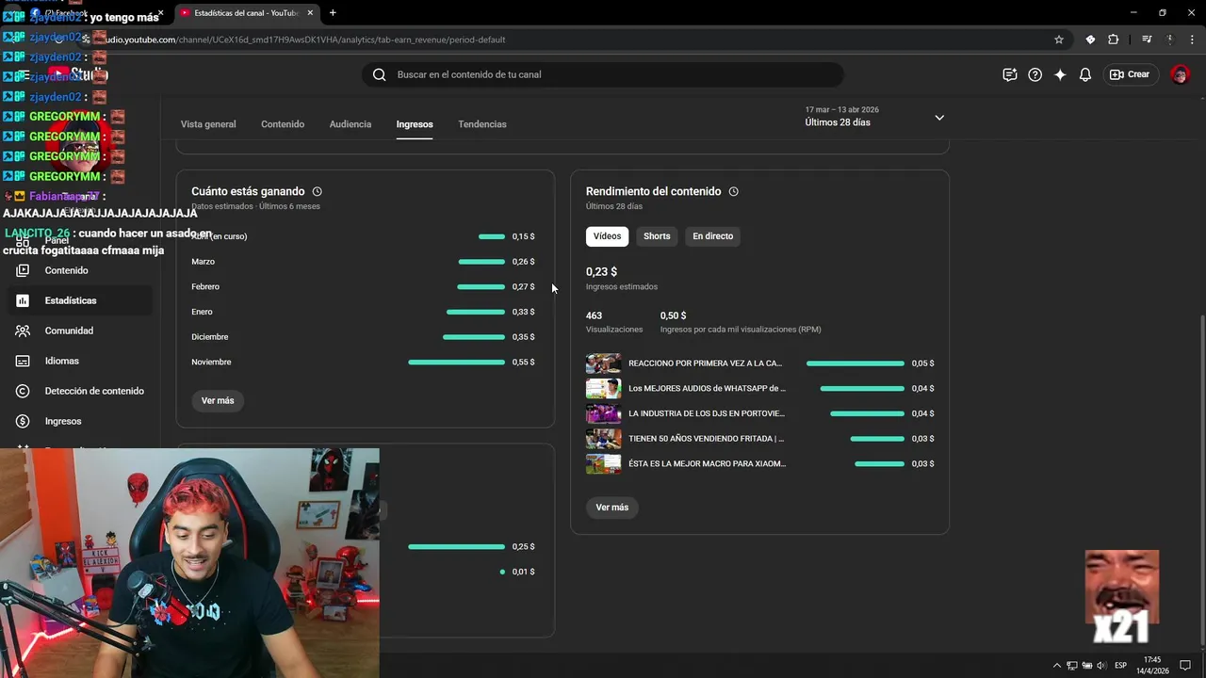Viewport: 1206px width, 678px height.
Task: Select the Vídeos content filter chip
Action: pyautogui.click(x=607, y=236)
